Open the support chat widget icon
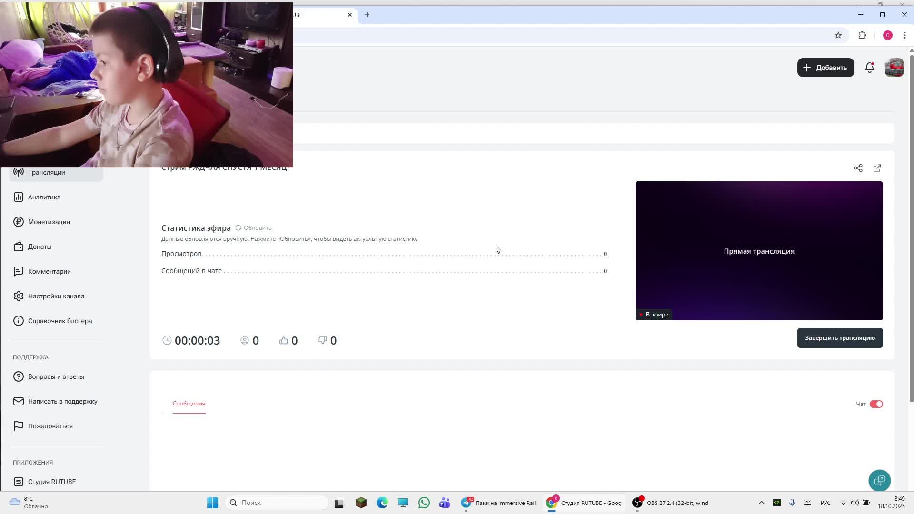The height and width of the screenshot is (514, 914). pyautogui.click(x=879, y=480)
